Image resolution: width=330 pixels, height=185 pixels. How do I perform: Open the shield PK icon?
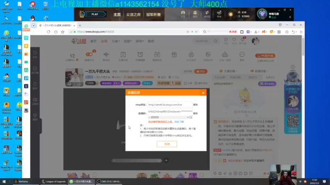click(x=208, y=55)
